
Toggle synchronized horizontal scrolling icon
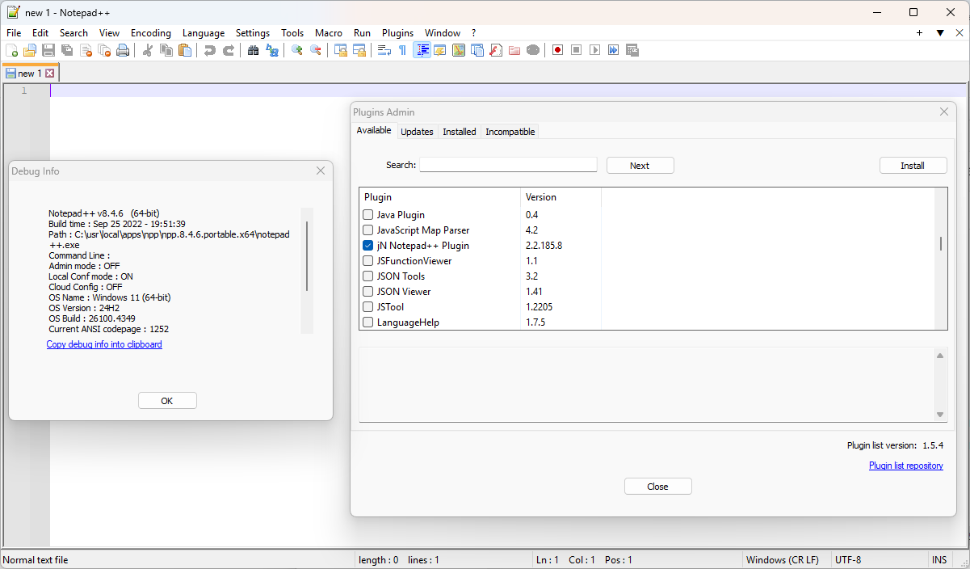(359, 50)
